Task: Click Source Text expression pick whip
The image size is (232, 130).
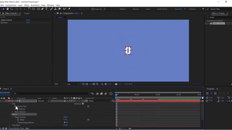Action: [x=88, y=106]
